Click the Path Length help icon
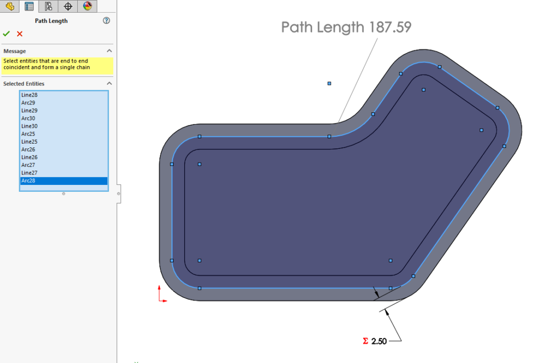The width and height of the screenshot is (542, 363). point(106,20)
